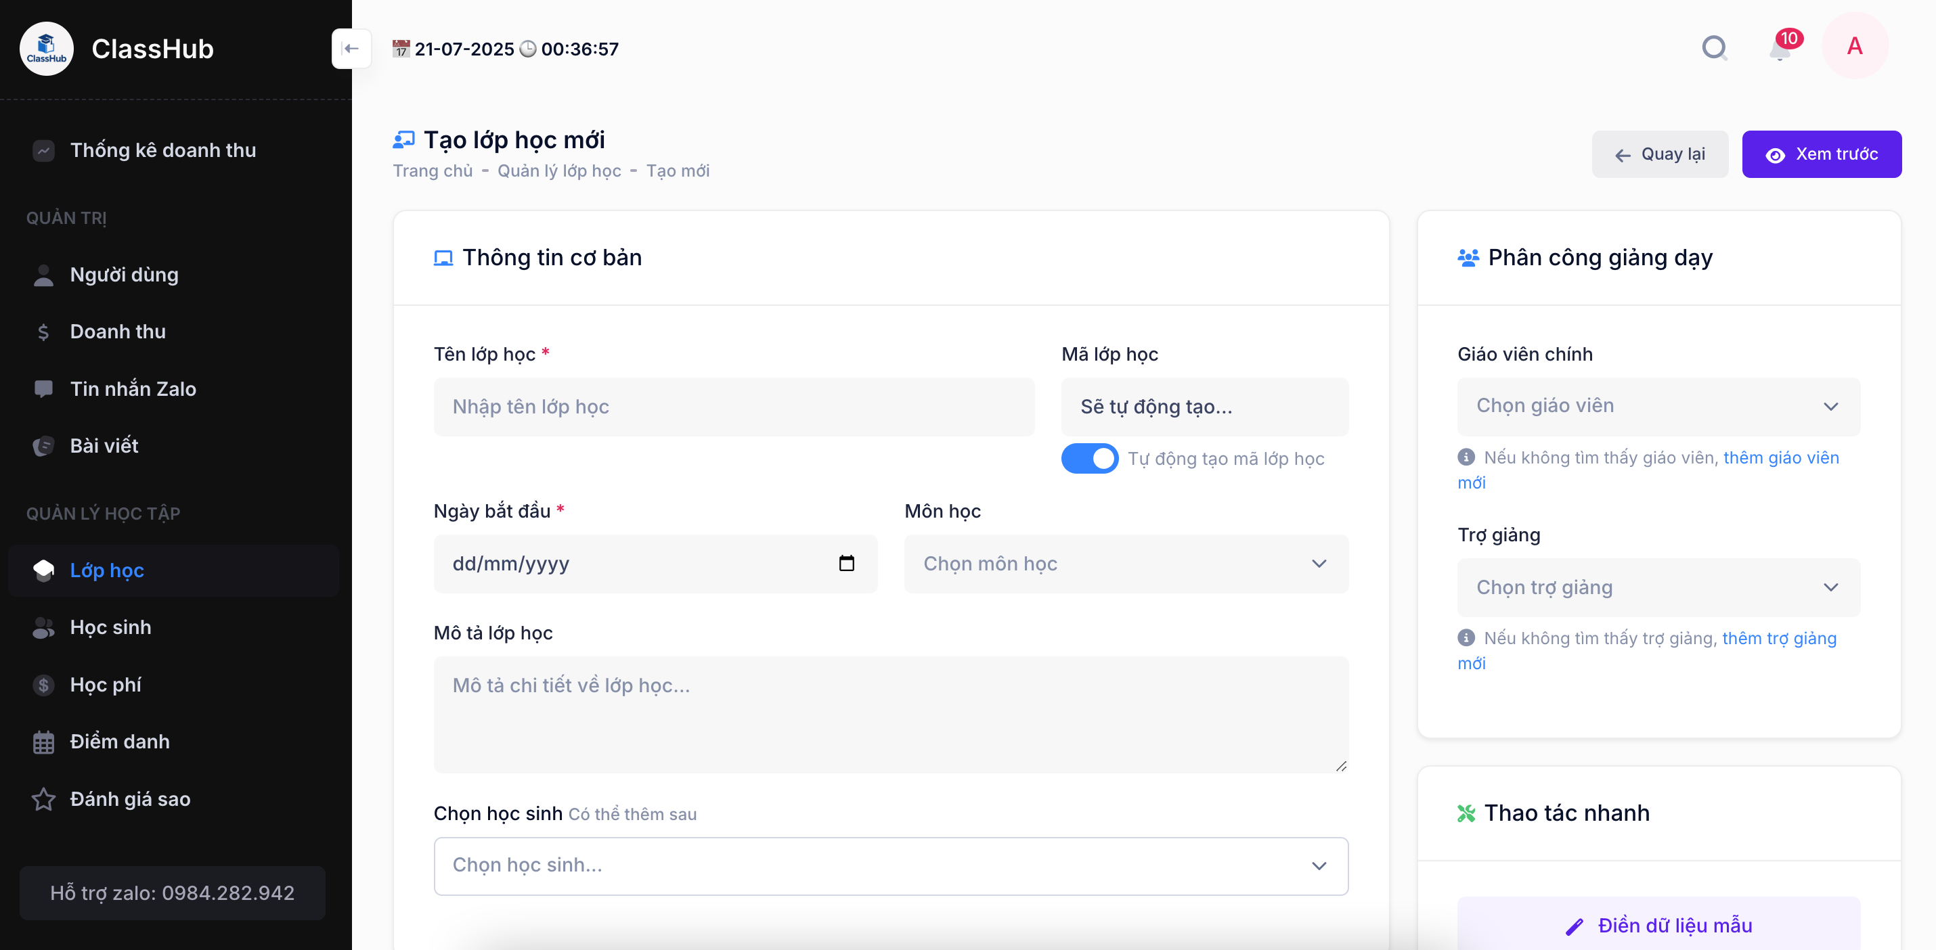This screenshot has width=1936, height=950.
Task: Go to Tin nhắn Zalo menu item
Action: pos(173,389)
